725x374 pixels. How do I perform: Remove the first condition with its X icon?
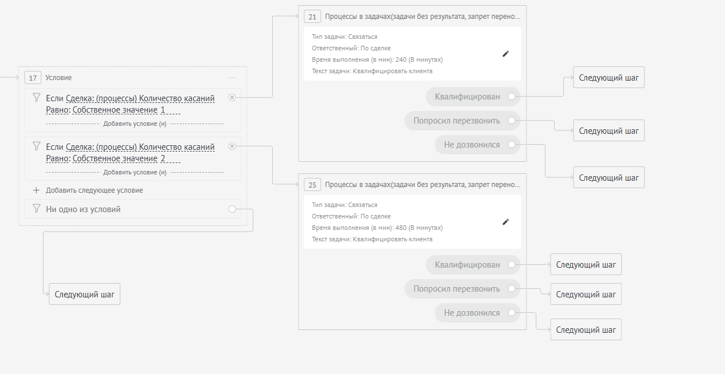(232, 98)
